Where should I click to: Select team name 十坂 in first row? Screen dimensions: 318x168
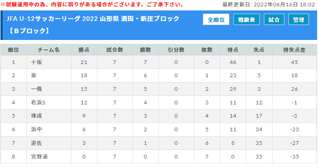(x=36, y=62)
